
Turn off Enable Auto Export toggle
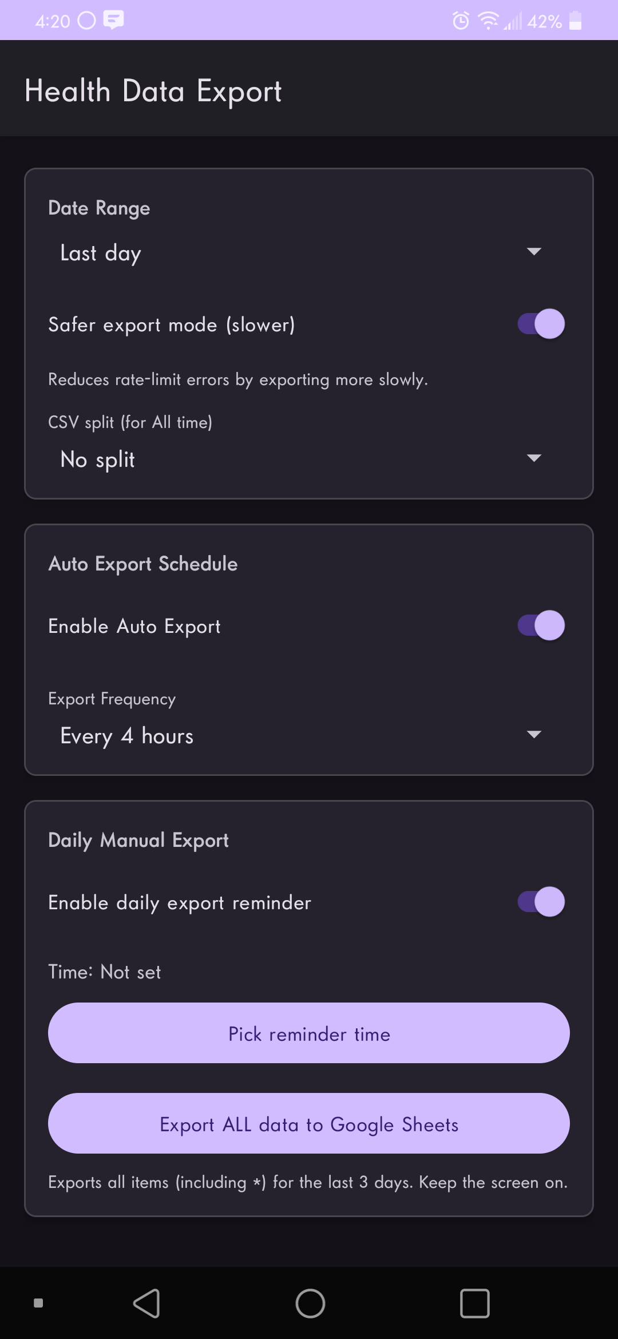[x=541, y=625]
